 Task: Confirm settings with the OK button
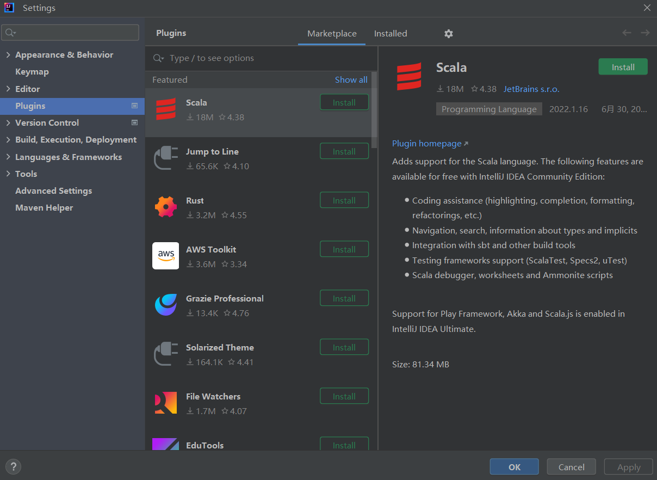point(515,467)
